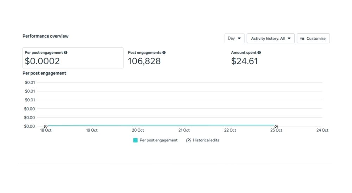
Task: Click info icon next to Amount spent
Action: tap(259, 53)
